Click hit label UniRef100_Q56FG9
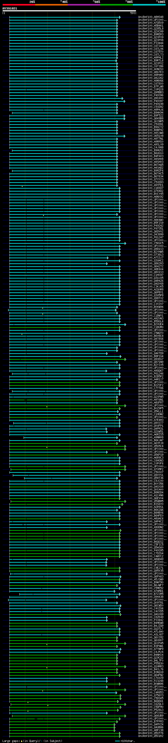Image resolution: width=168 pixels, height=743 pixels. (x=151, y=455)
